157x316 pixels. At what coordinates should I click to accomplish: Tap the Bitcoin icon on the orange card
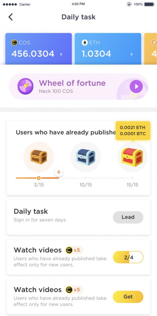tap(154, 42)
